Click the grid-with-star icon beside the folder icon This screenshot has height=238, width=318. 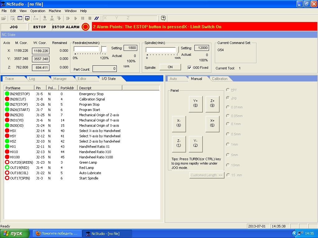[x=12, y=18]
